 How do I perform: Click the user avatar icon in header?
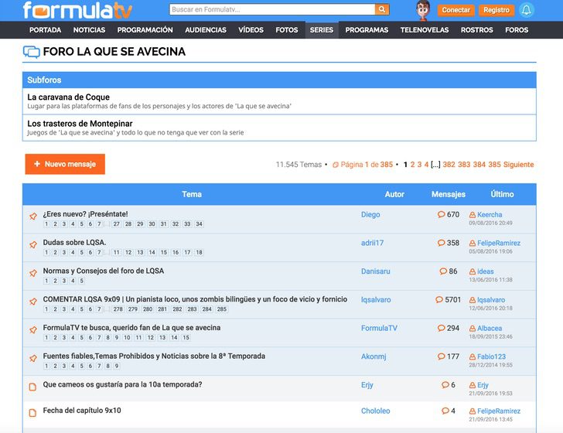[x=422, y=10]
